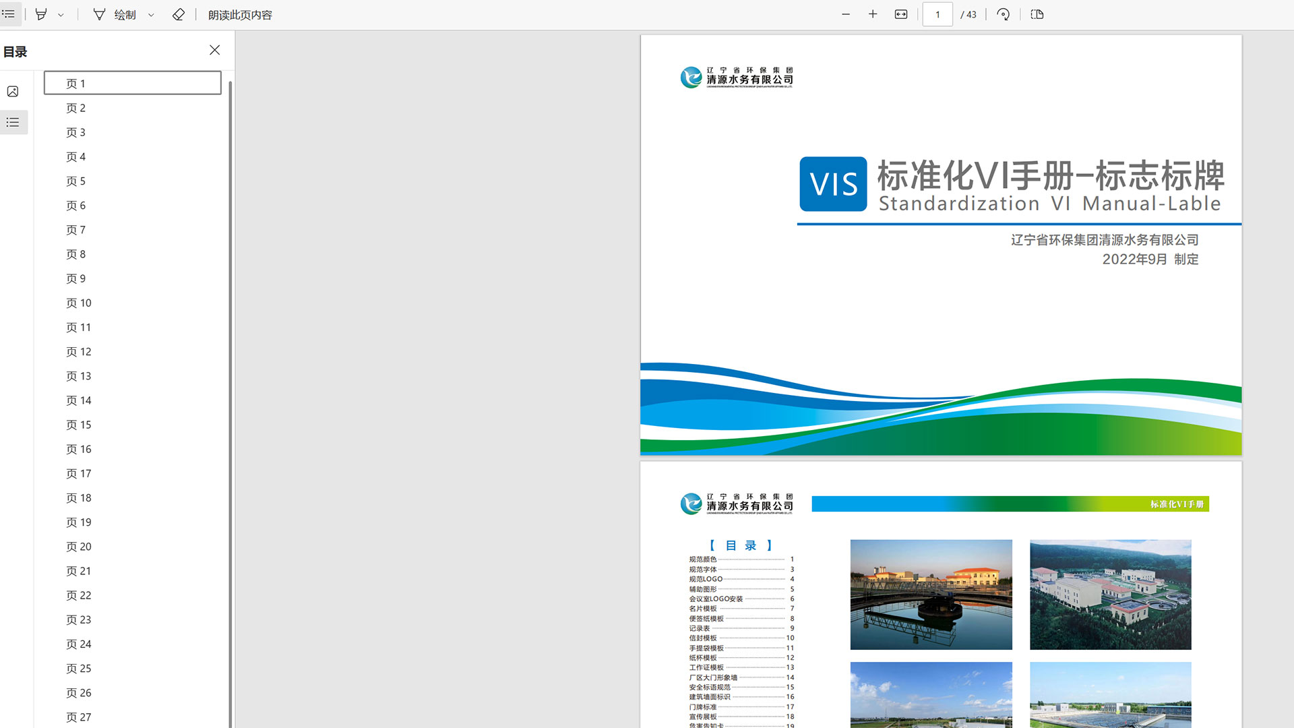Switch to outline list view in sidebar
The height and width of the screenshot is (728, 1294).
(x=13, y=122)
